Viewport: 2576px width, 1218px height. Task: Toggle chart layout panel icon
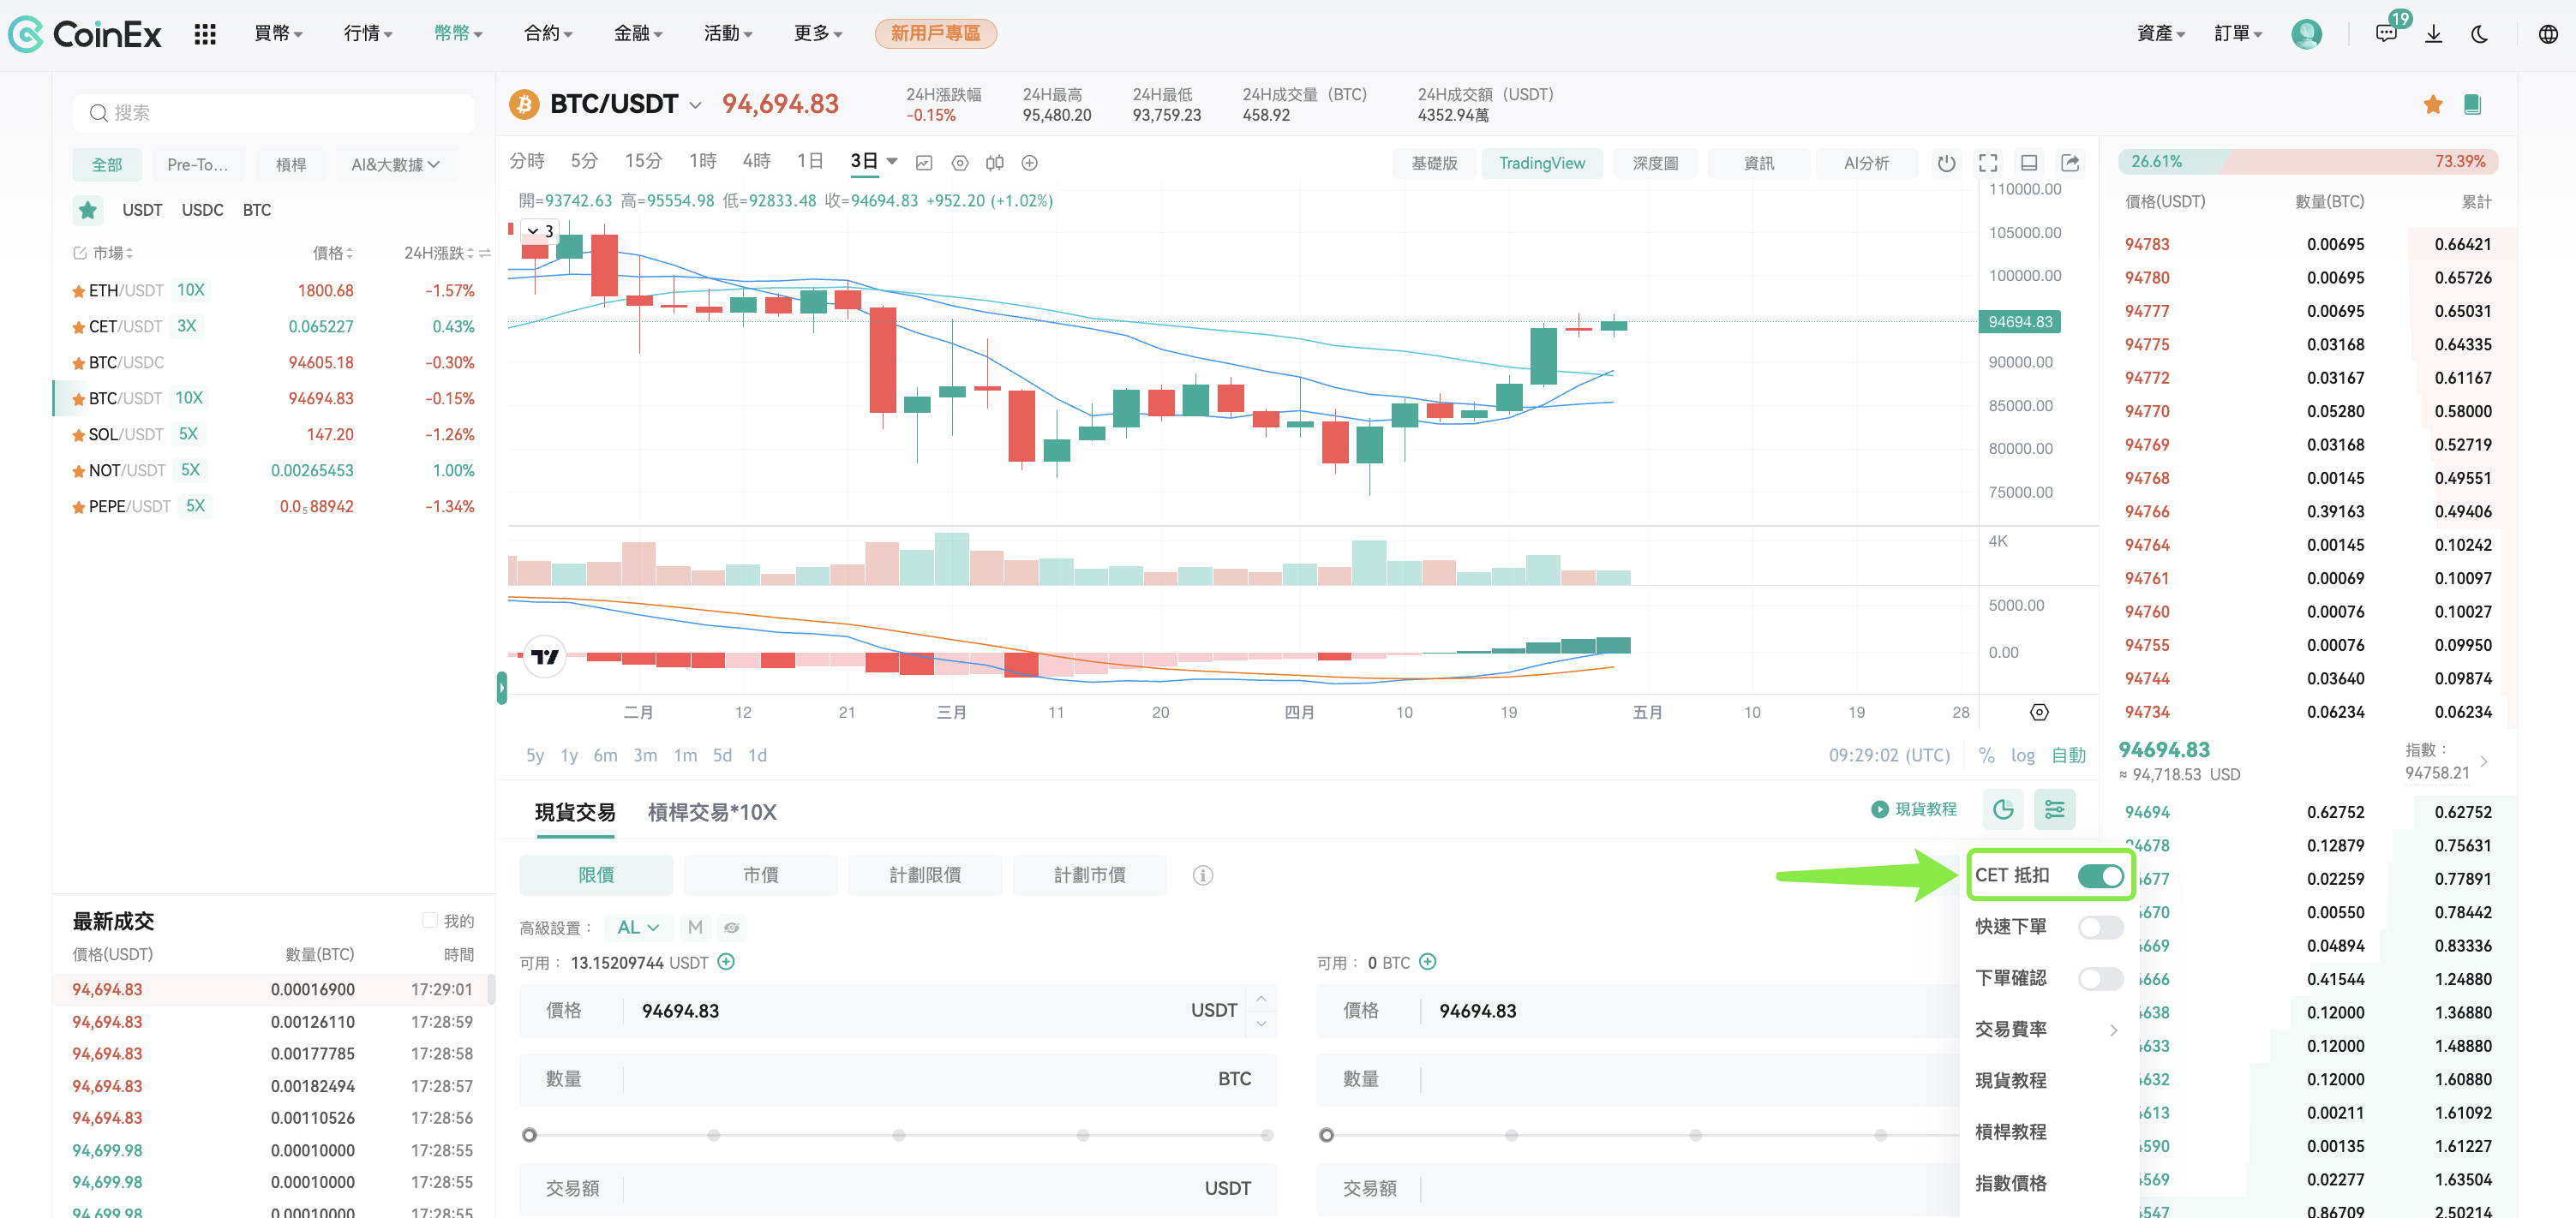[2029, 163]
